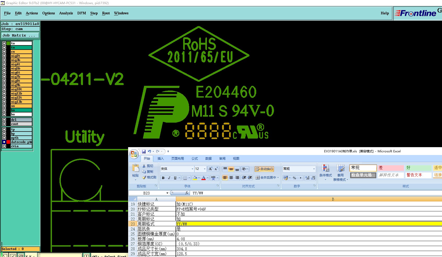Screen dimensions: 442x257
Task: Open the merge and center 合并后居中 dropdown arrow
Action: point(278,178)
